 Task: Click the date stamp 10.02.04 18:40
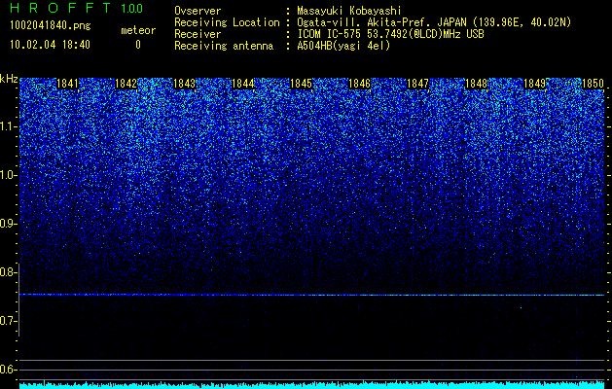click(x=50, y=45)
